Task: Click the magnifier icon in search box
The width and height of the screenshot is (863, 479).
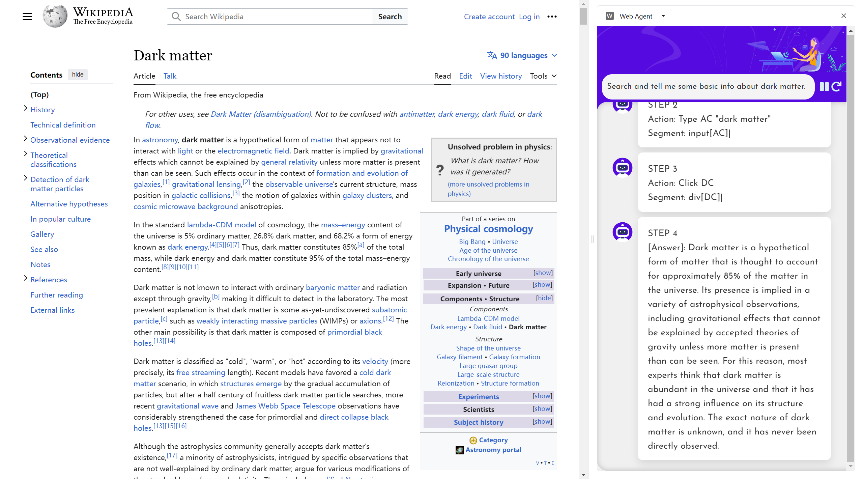Action: tap(176, 17)
